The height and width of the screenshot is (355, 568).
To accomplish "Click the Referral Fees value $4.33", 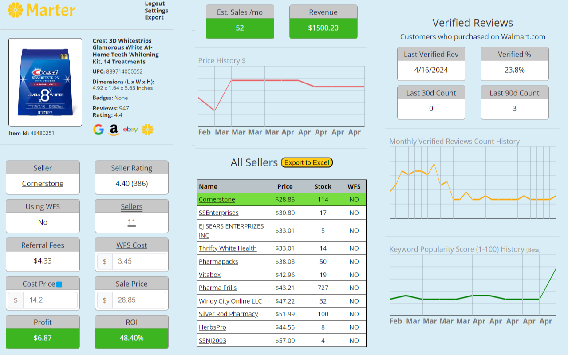I will coord(43,261).
